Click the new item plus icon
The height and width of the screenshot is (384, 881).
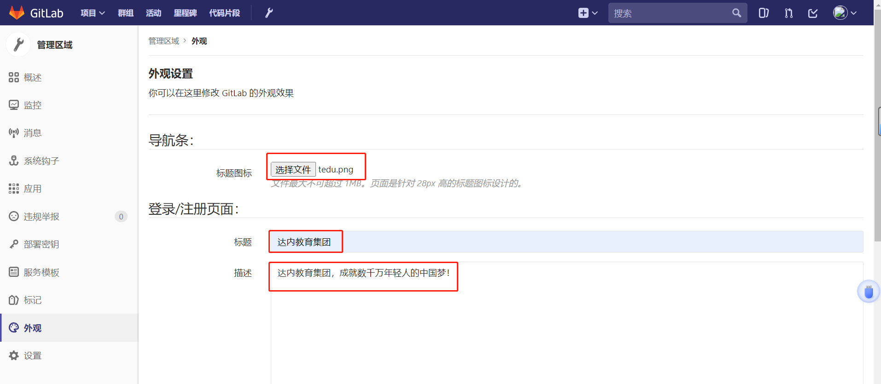583,13
